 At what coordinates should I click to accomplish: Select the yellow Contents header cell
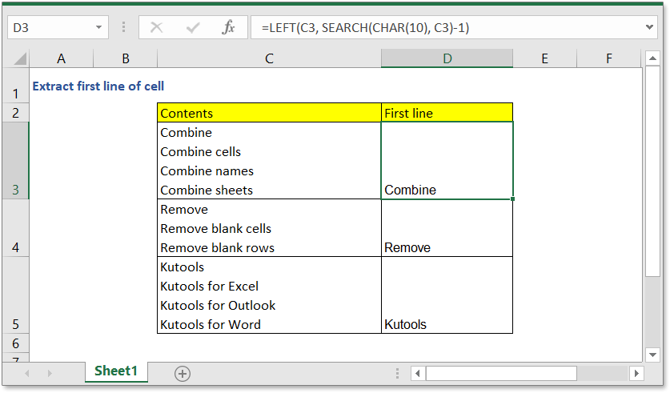269,113
